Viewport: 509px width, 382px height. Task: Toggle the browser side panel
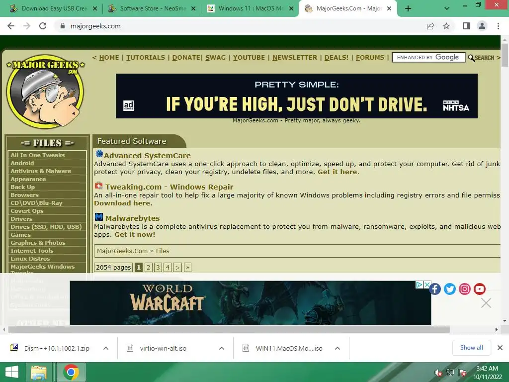(466, 26)
